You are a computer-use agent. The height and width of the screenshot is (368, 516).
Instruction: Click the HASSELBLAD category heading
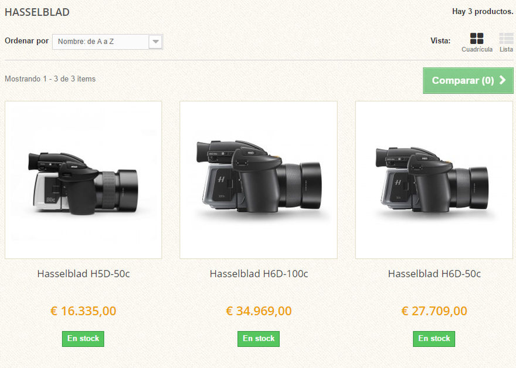(x=37, y=12)
